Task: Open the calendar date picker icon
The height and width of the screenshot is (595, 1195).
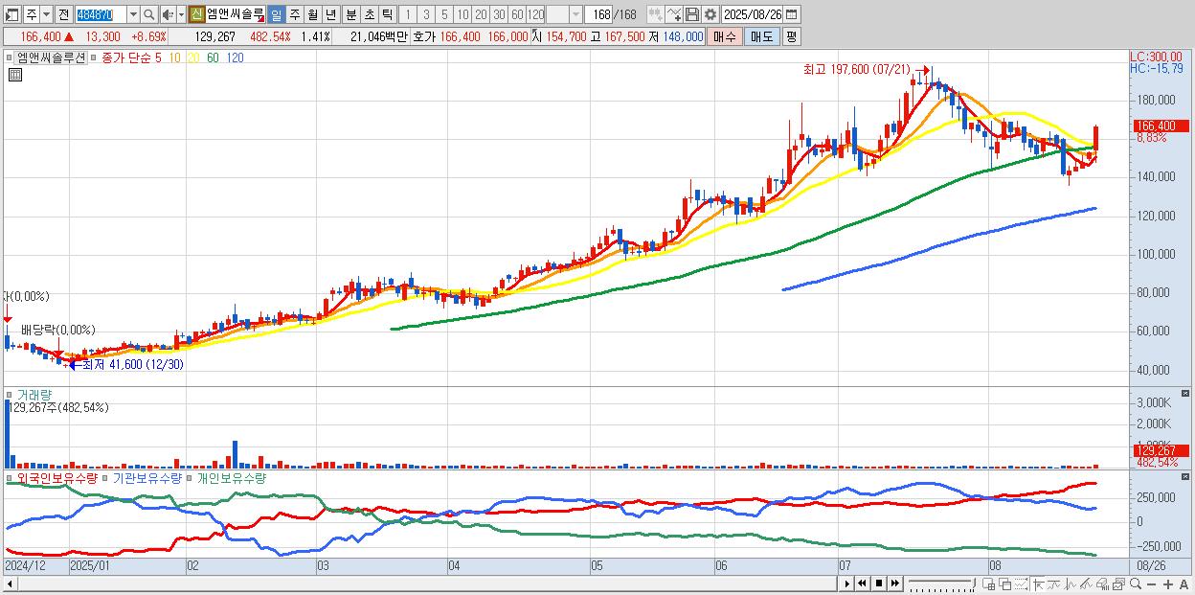Action: coord(791,14)
